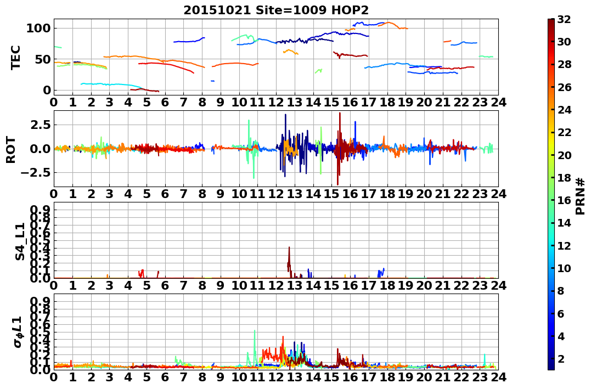
Task: Click hour 5 on the S4_L1 panel x-axis
Action: 147,285
